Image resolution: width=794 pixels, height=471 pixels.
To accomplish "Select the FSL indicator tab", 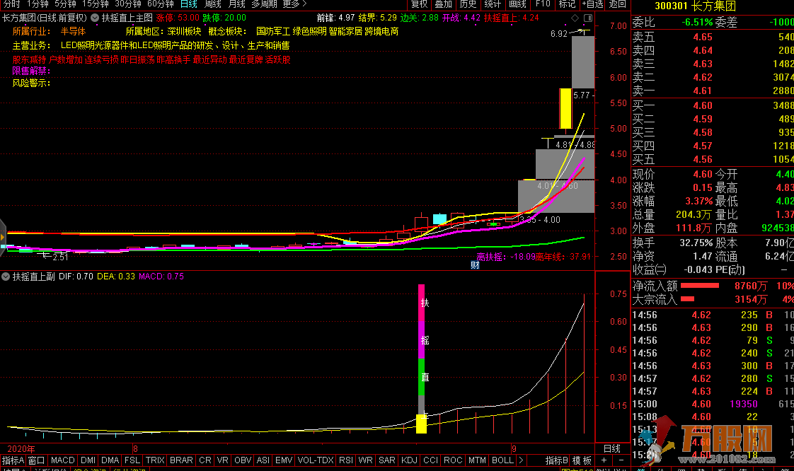I will pos(132,460).
